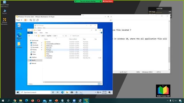Select the Temp folder
The image size is (184, 103).
click(x=48, y=54)
